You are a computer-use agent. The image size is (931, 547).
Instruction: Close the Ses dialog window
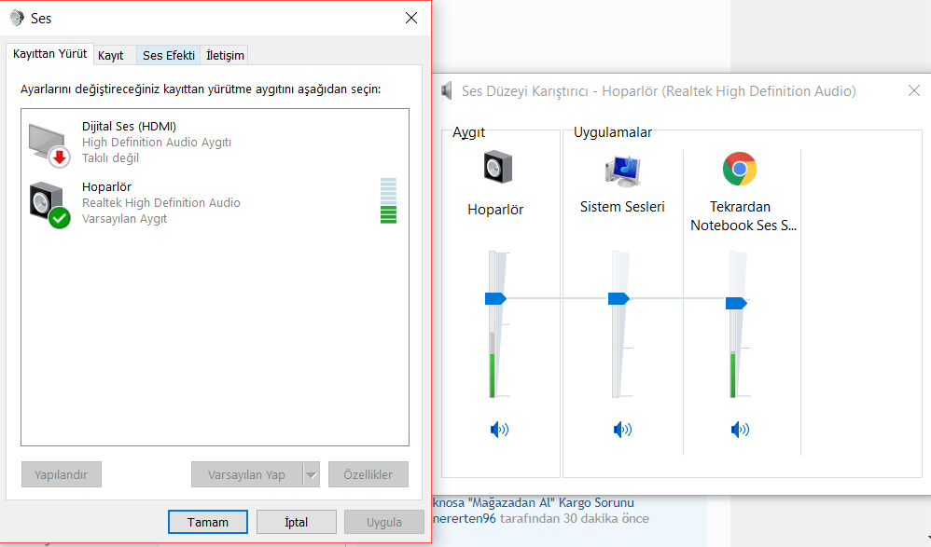point(410,19)
